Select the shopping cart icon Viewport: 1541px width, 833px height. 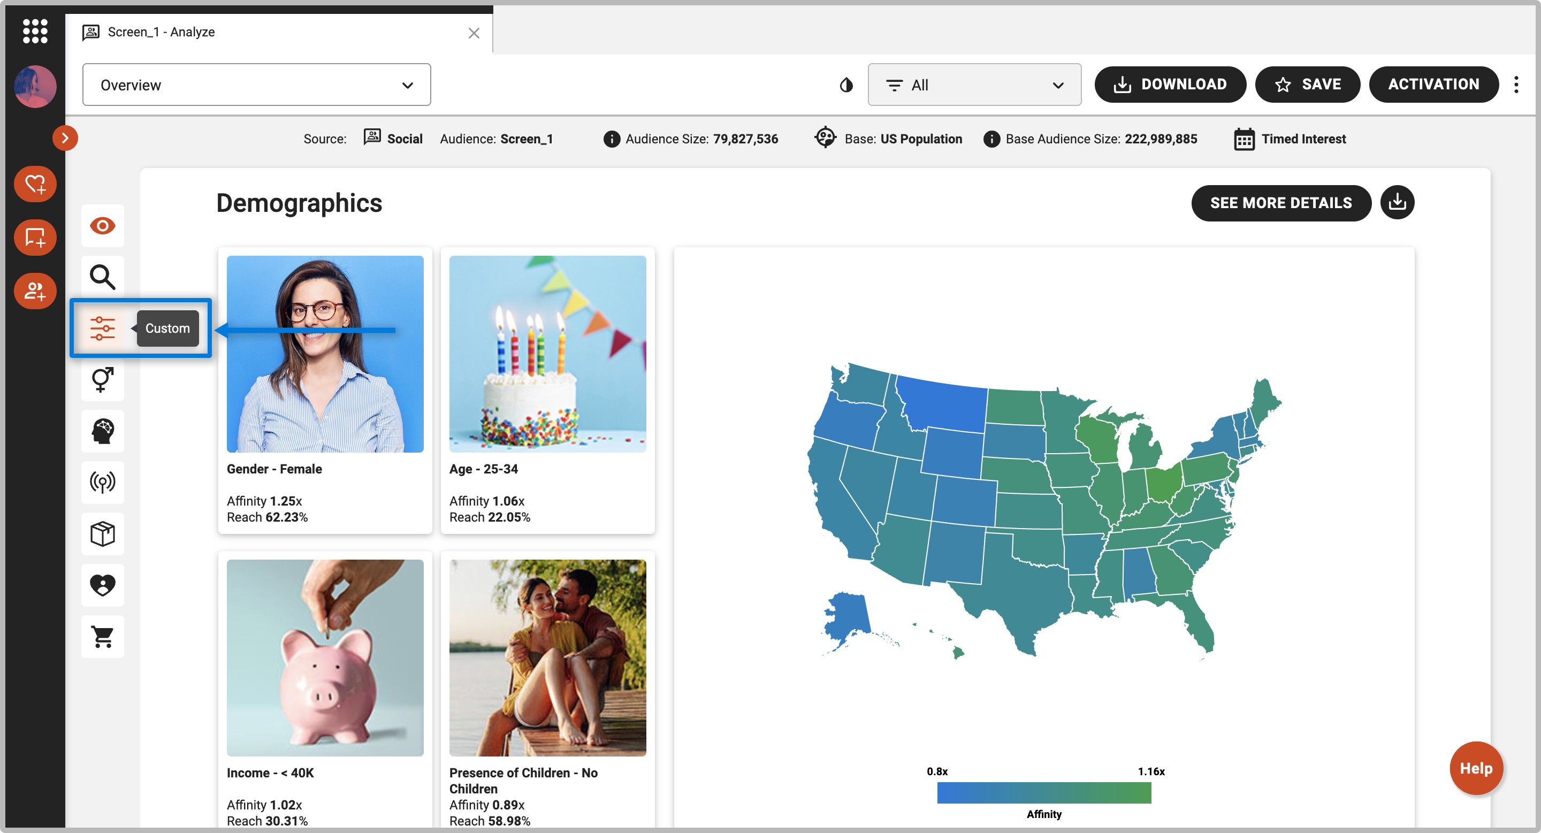(102, 636)
